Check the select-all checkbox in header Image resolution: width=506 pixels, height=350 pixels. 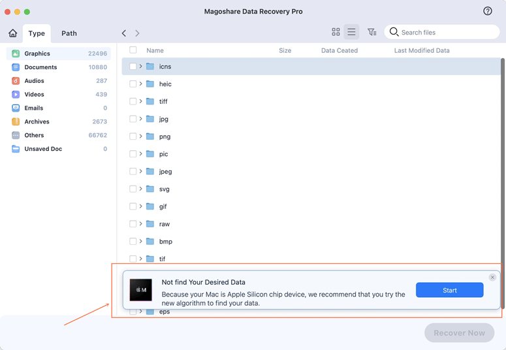(x=133, y=50)
